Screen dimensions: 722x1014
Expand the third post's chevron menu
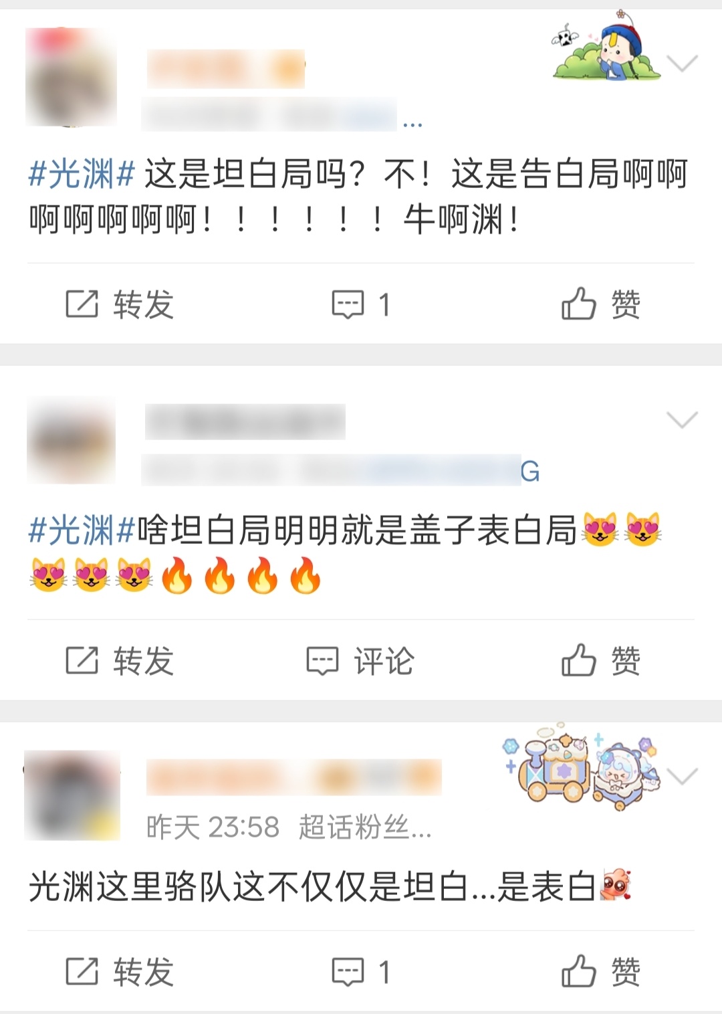coord(683,776)
